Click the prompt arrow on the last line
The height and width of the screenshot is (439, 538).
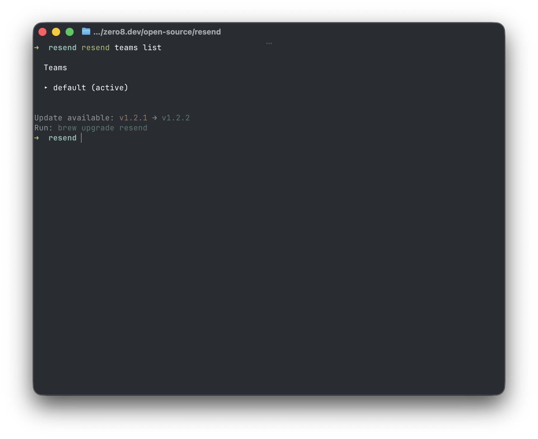[x=37, y=138]
